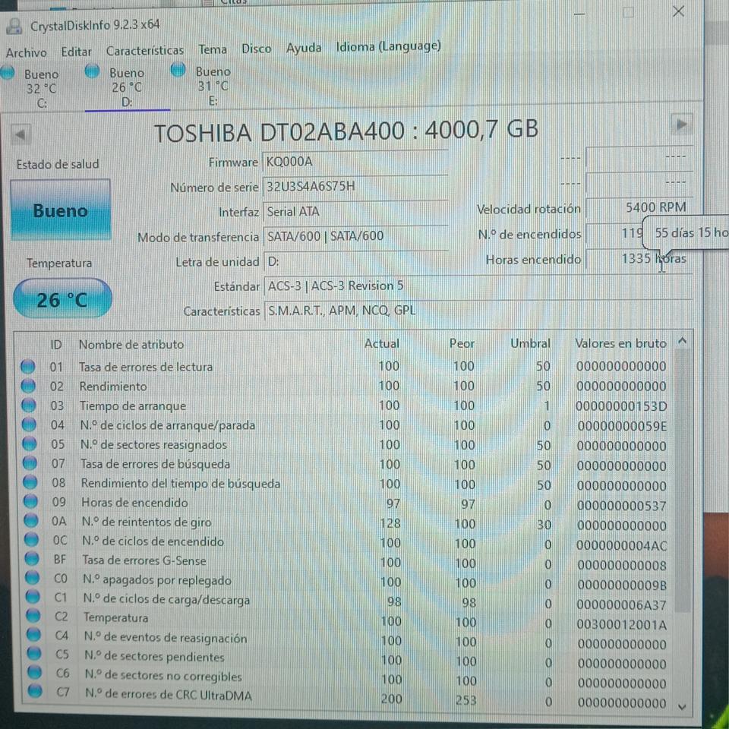Click status icon for attribute 01
This screenshot has width=729, height=729.
28,367
